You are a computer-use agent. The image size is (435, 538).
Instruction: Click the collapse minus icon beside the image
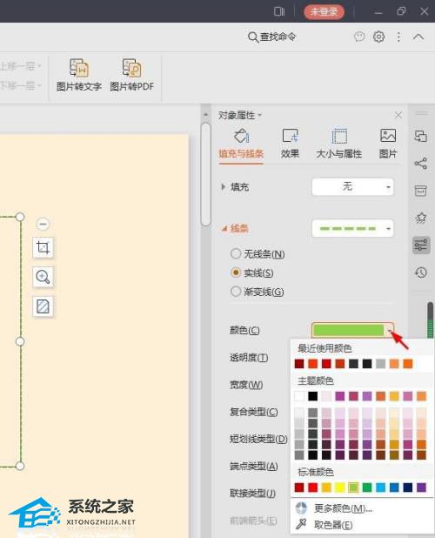(x=43, y=224)
